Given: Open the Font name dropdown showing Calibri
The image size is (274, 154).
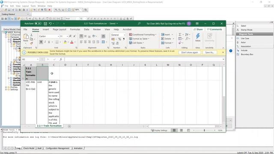Looking at the screenshot, I should coord(59,36).
